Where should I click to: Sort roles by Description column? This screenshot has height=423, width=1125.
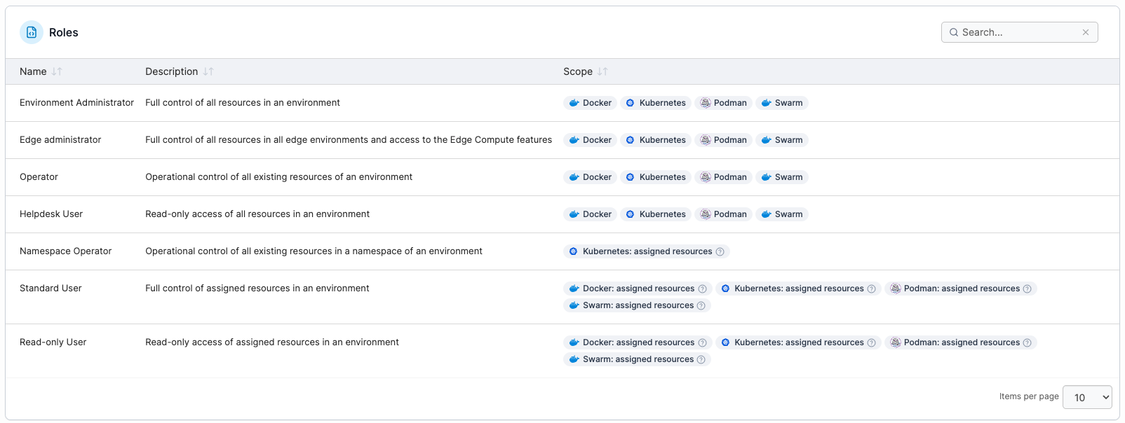pyautogui.click(x=208, y=71)
